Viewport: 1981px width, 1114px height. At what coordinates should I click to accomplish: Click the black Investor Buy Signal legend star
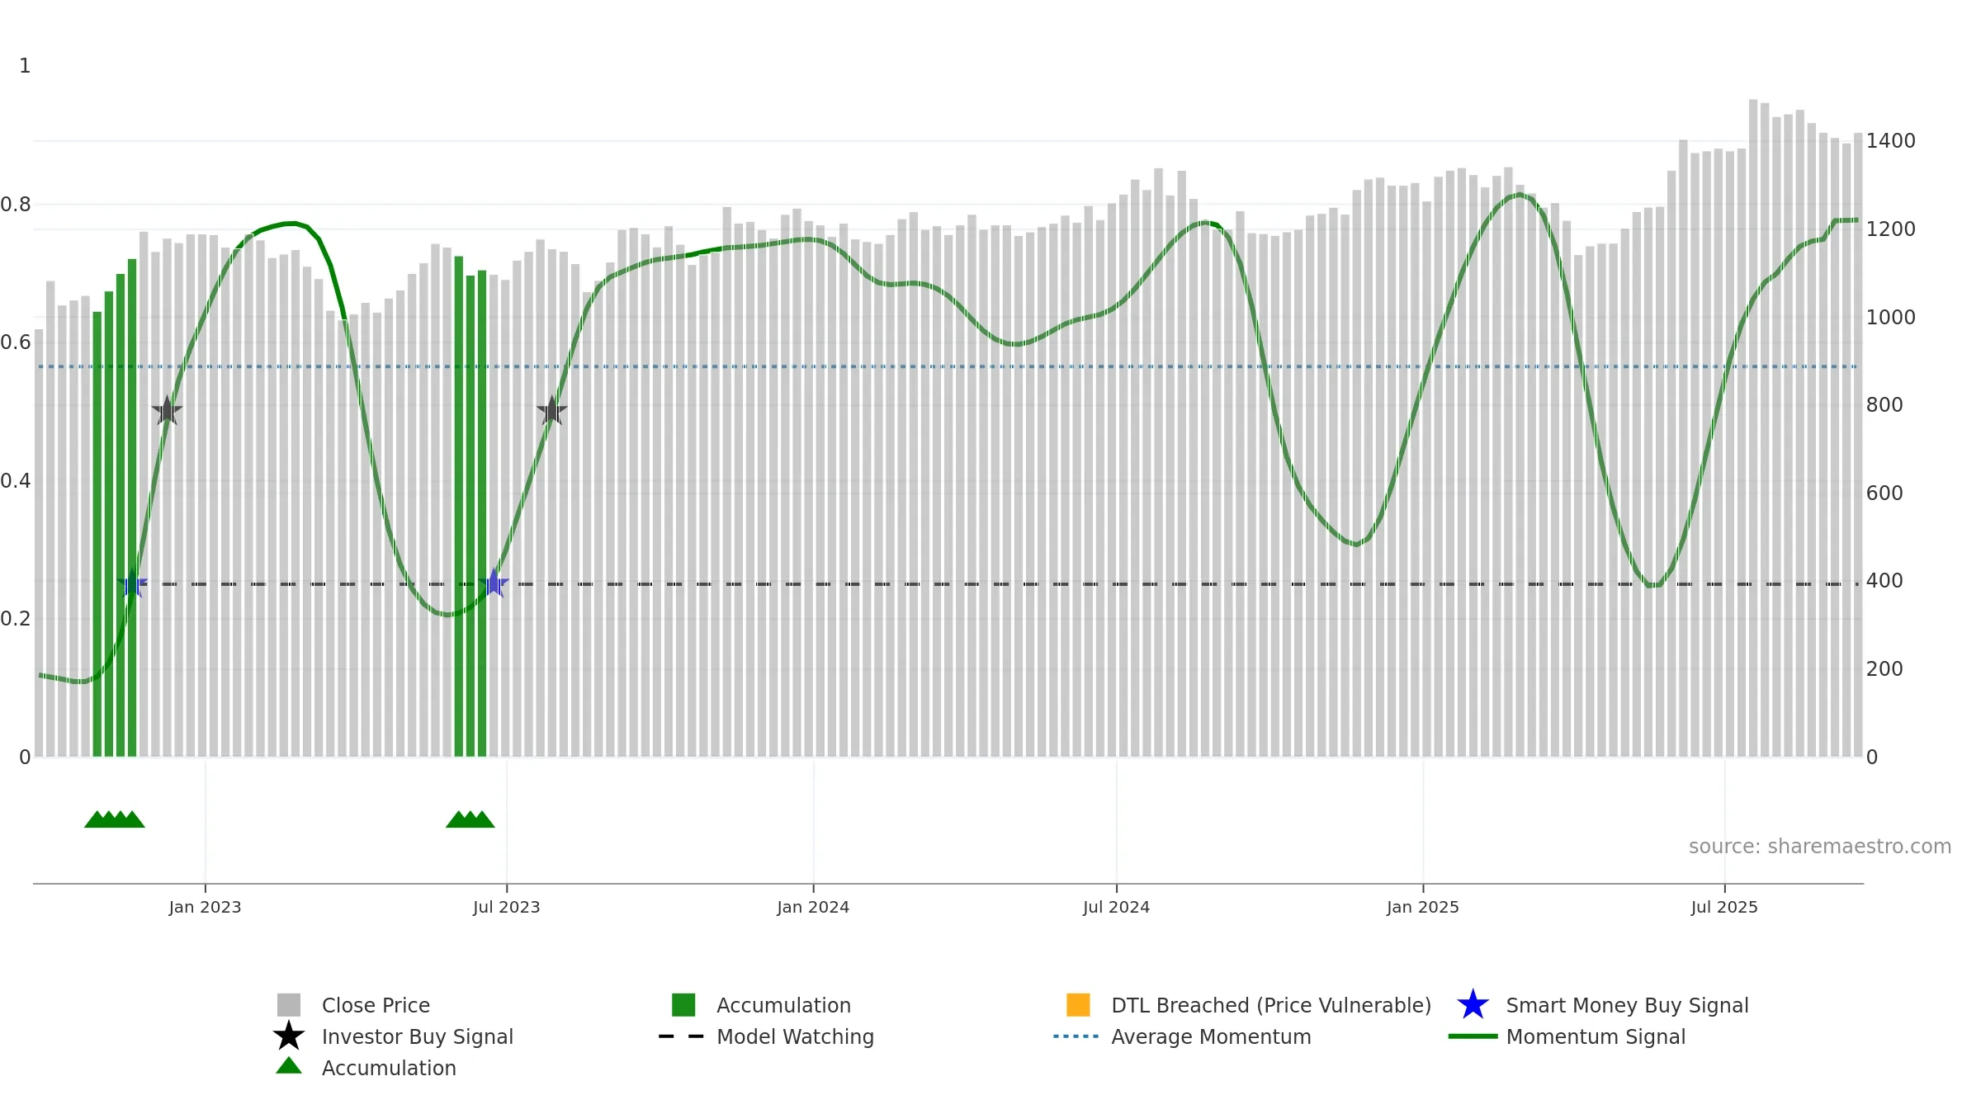point(289,1036)
